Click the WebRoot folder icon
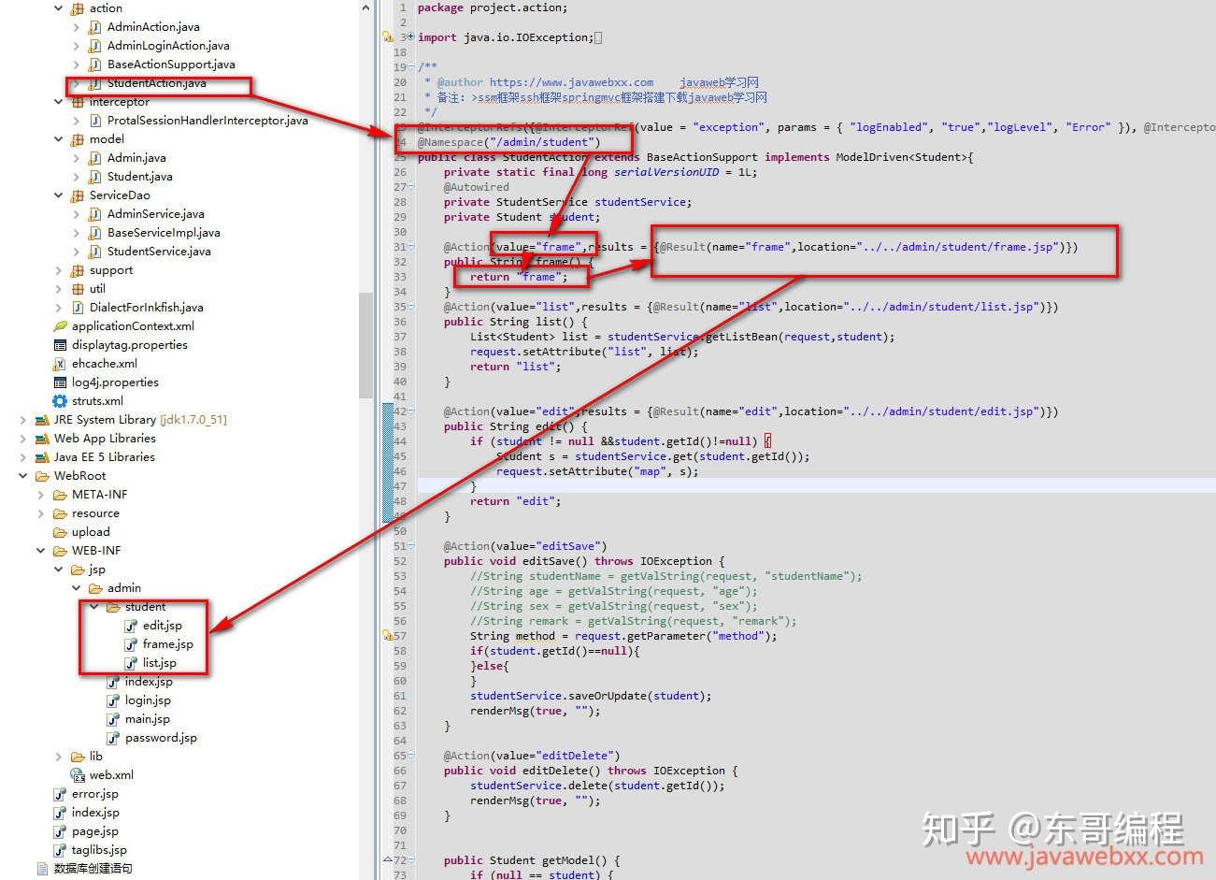Image resolution: width=1216 pixels, height=880 pixels. pyautogui.click(x=42, y=476)
